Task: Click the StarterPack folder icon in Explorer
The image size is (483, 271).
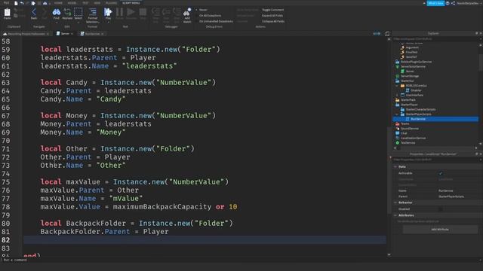Action: [x=398, y=100]
